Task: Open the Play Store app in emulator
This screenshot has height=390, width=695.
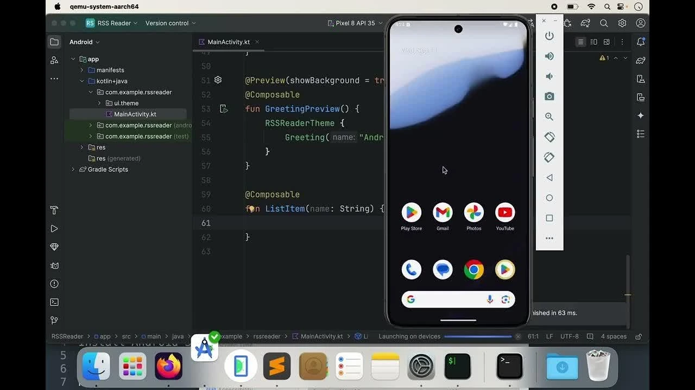Action: pyautogui.click(x=411, y=213)
